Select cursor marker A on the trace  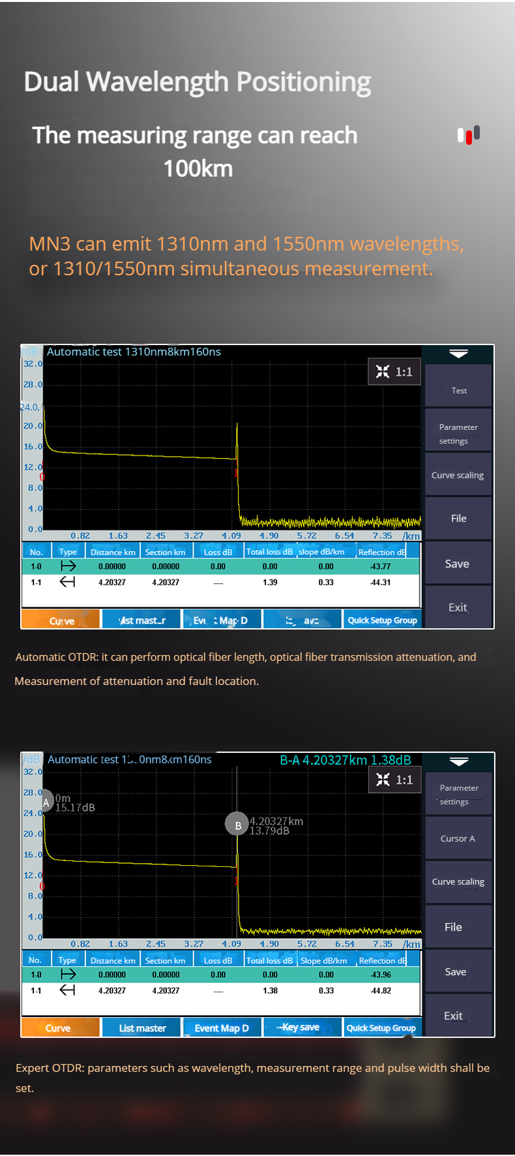46,802
